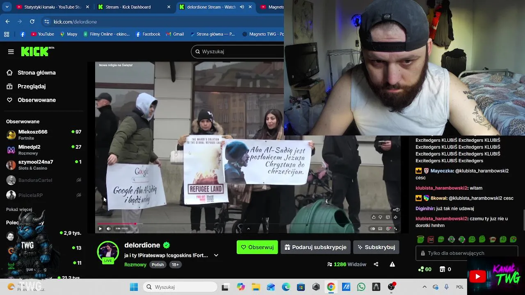525x295 pixels.
Task: Toggle the embedded video autoplay switch
Action: coord(373,229)
